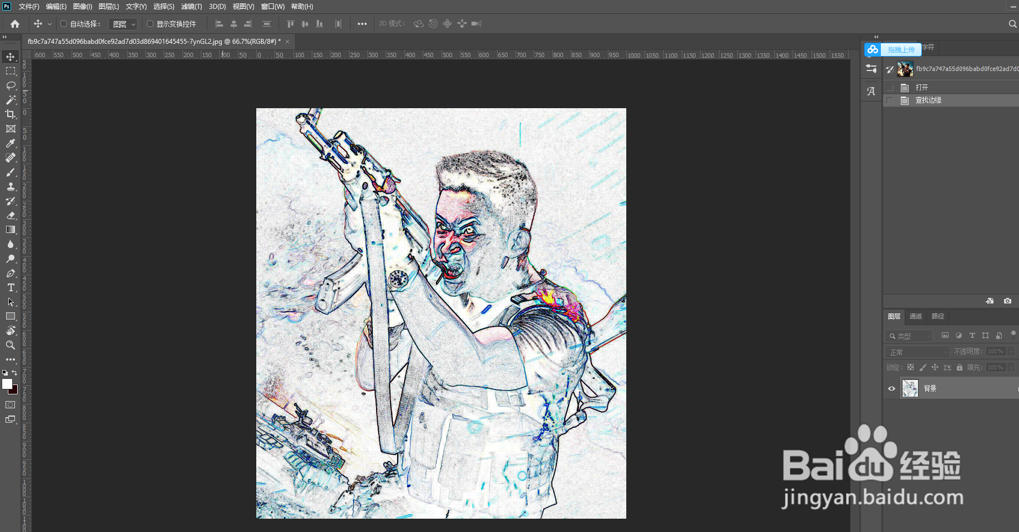Change the screen mode icon
Image resolution: width=1019 pixels, height=532 pixels.
pyautogui.click(x=11, y=419)
